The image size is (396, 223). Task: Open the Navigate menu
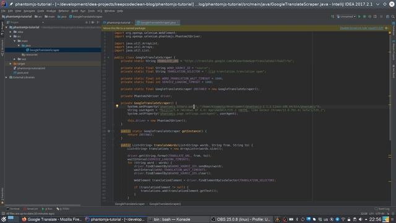click(29, 11)
